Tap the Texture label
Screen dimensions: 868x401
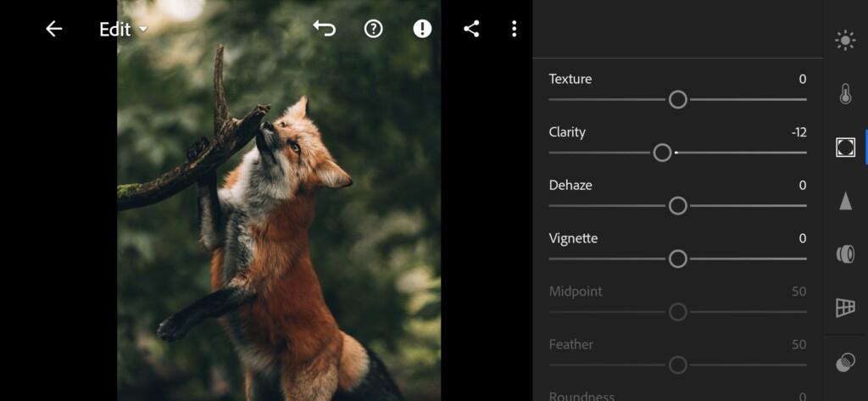[570, 79]
